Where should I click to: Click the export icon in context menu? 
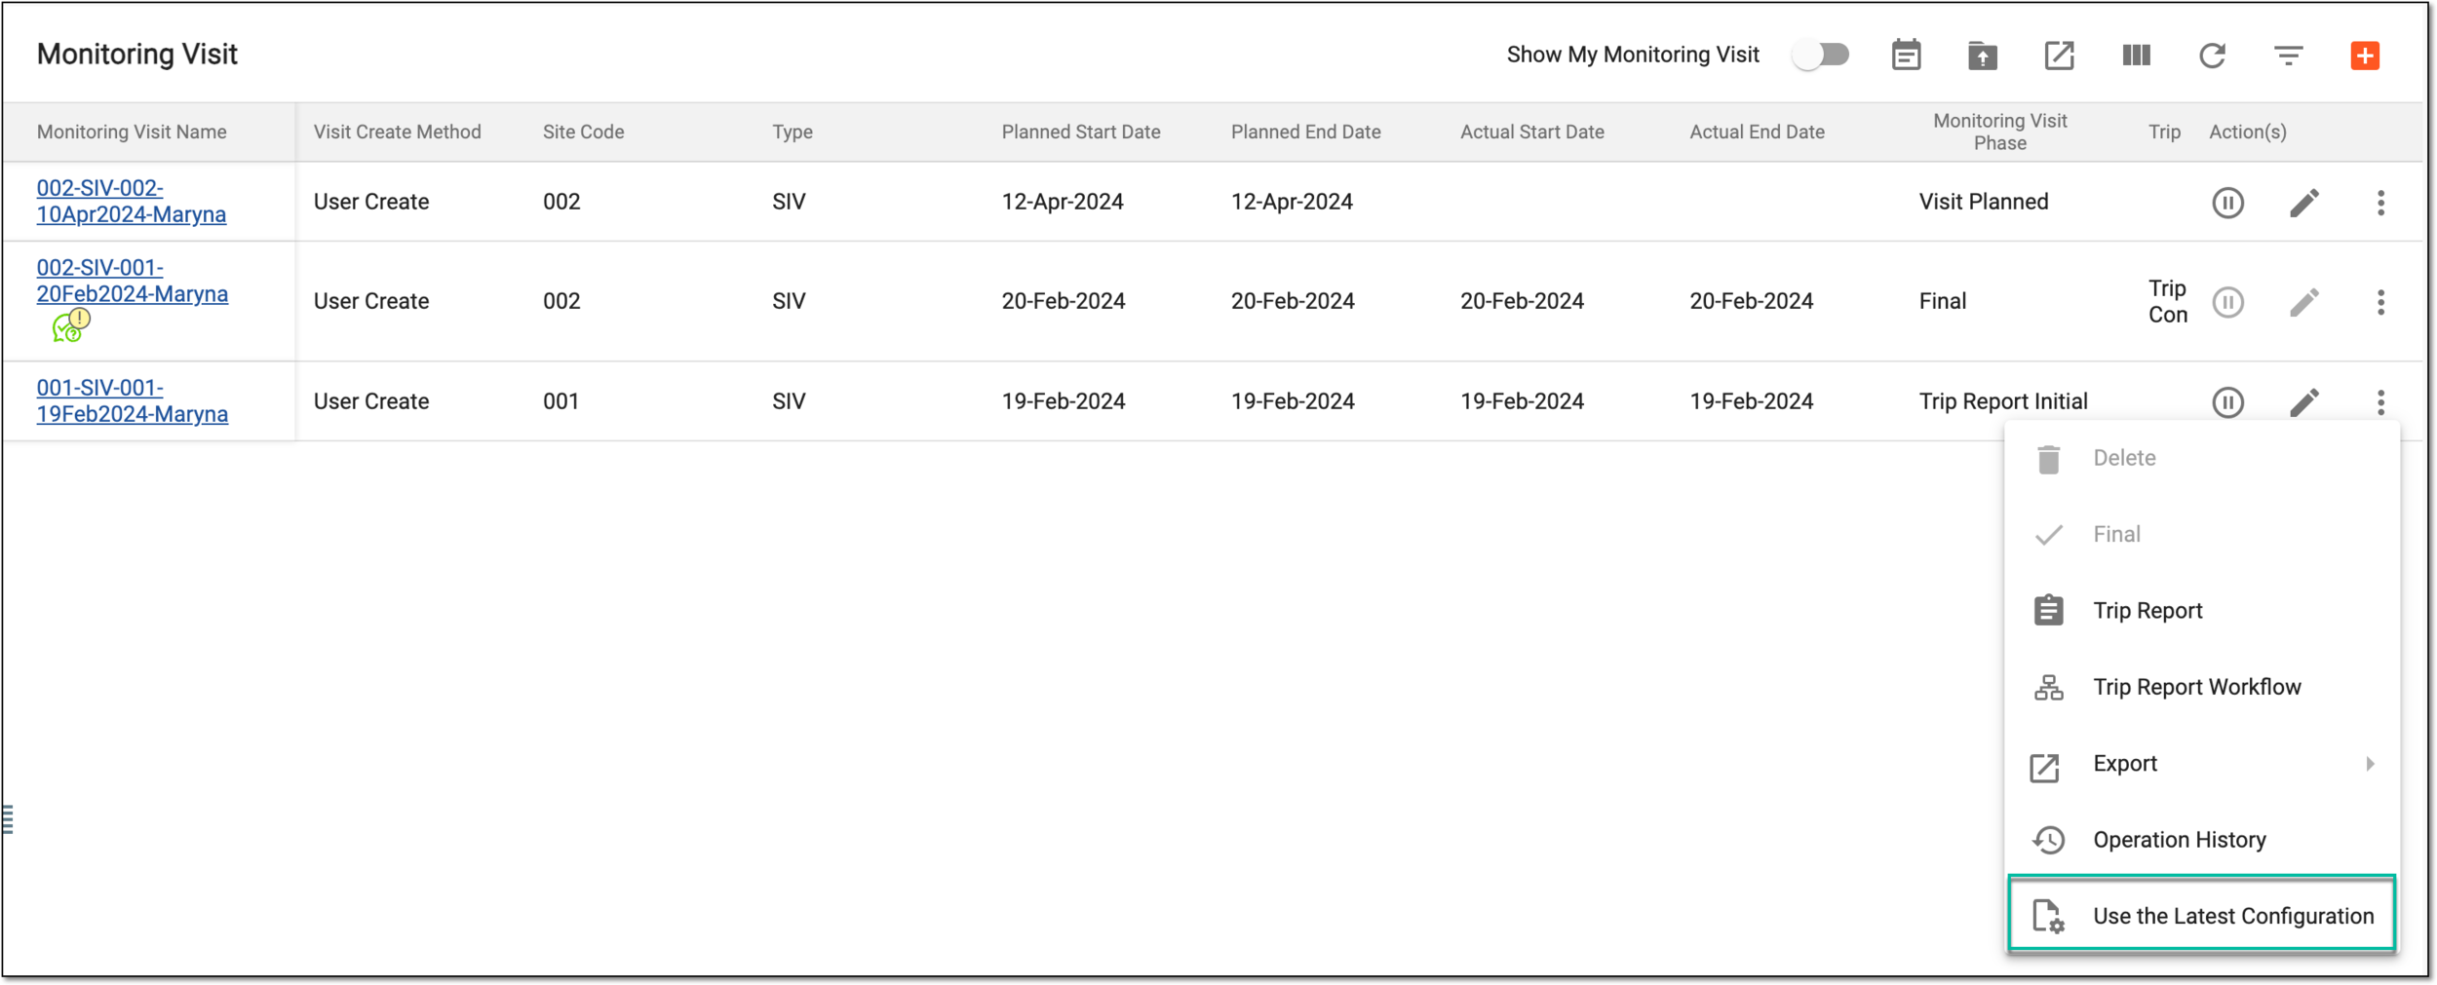(x=2044, y=768)
